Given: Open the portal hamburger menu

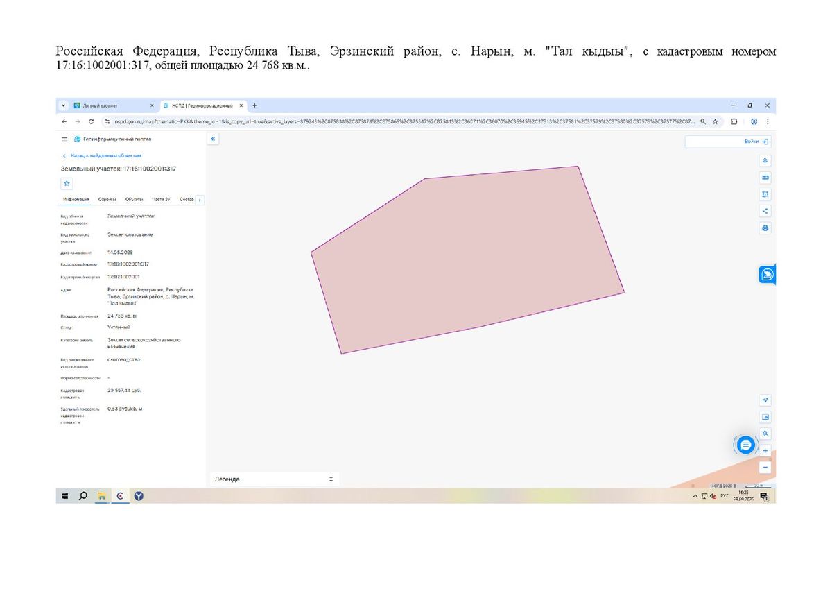Looking at the screenshot, I should click(64, 139).
